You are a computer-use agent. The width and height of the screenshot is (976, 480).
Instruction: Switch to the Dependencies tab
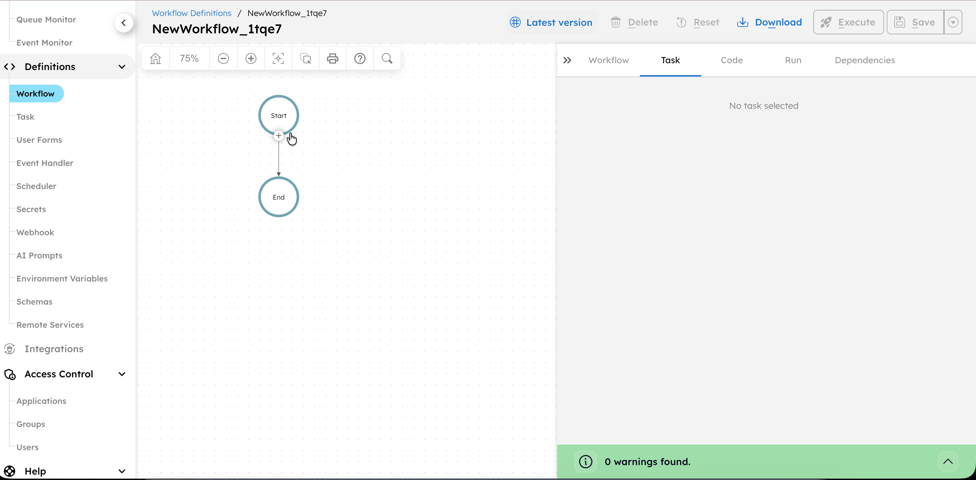click(865, 60)
